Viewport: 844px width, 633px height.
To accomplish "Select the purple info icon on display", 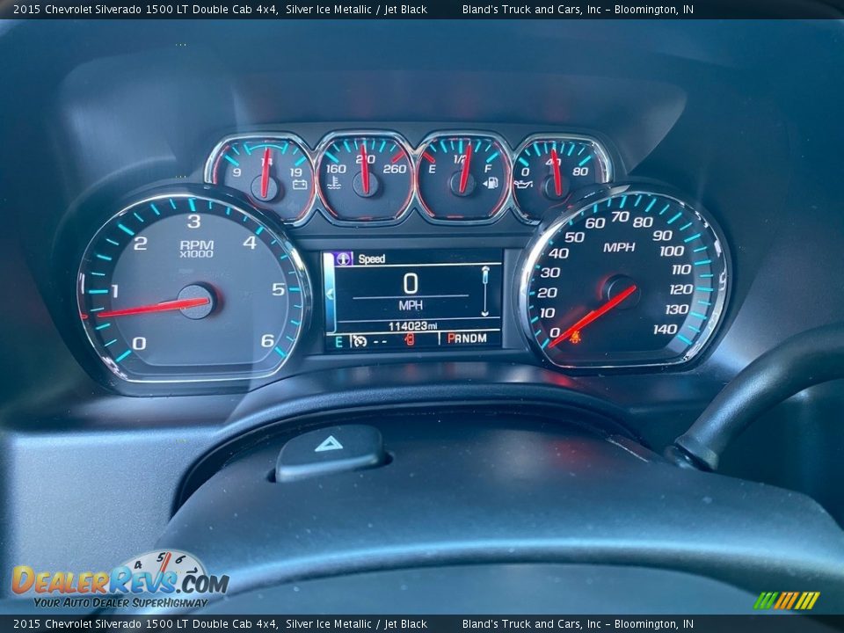I will click(x=344, y=258).
